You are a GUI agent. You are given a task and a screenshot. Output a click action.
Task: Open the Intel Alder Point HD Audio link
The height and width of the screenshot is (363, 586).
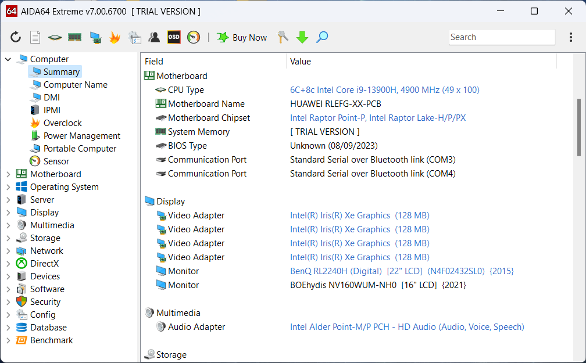pyautogui.click(x=407, y=327)
